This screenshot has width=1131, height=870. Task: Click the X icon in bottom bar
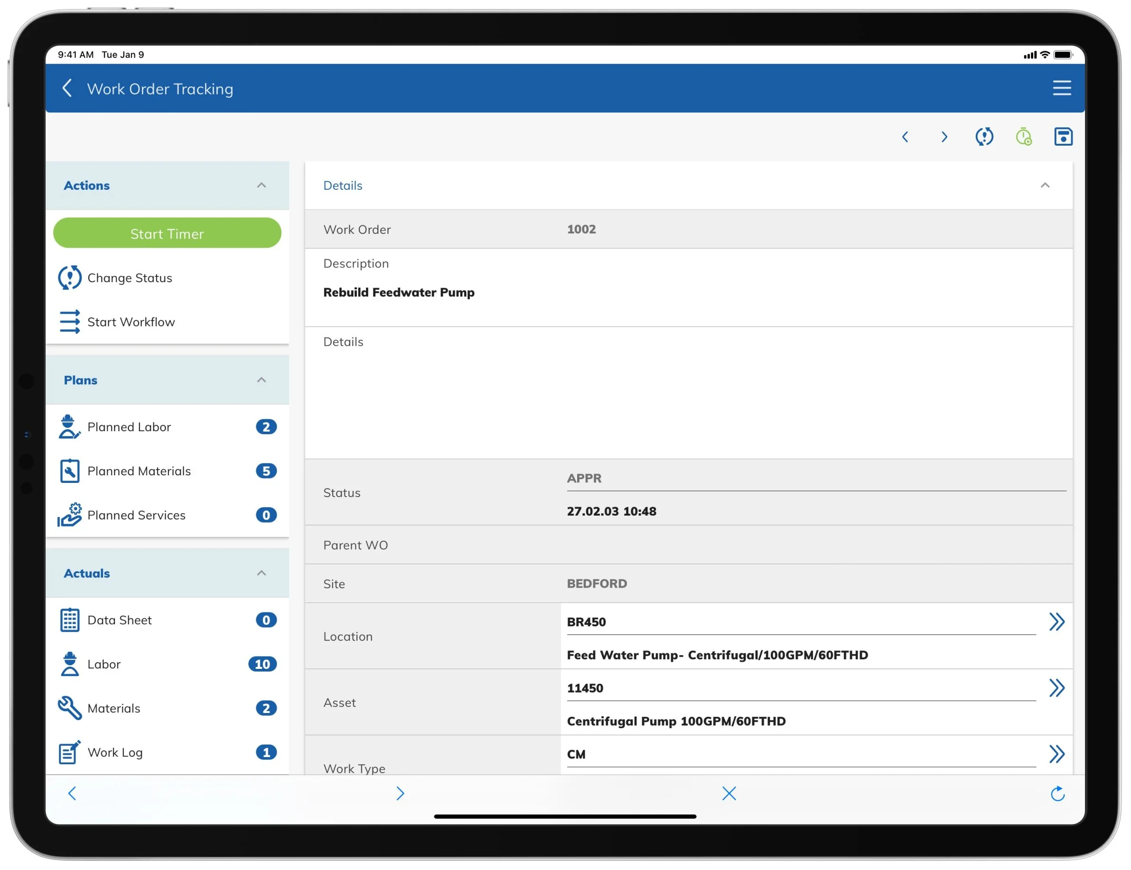pos(729,794)
